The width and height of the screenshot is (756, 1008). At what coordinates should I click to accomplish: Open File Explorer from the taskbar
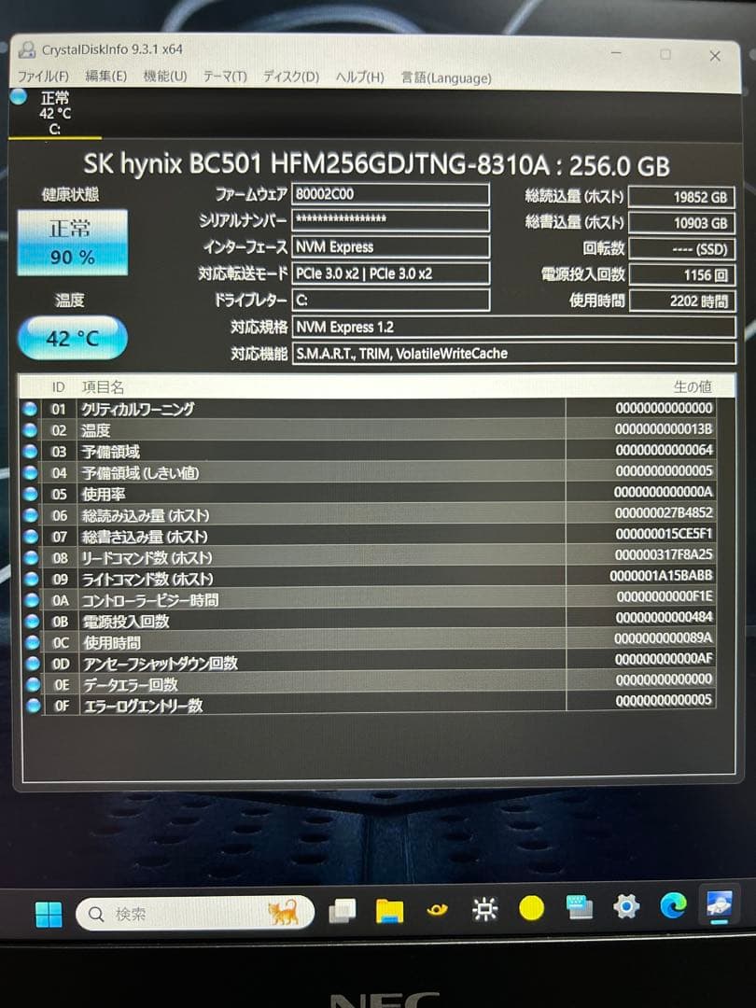click(389, 910)
